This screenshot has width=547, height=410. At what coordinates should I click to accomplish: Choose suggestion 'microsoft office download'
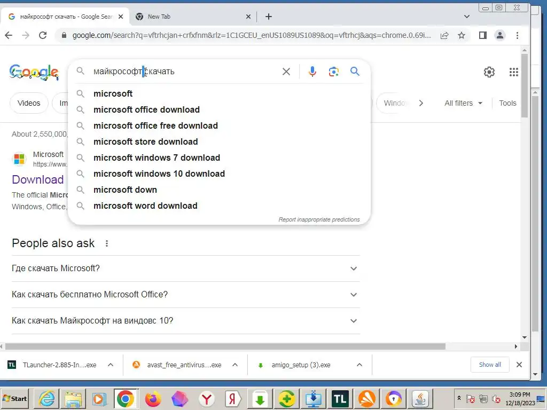click(219, 110)
